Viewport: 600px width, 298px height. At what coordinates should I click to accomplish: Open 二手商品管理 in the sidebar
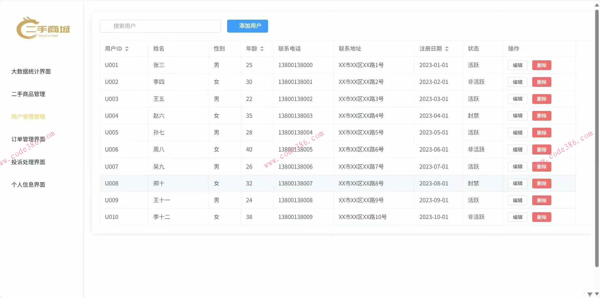tap(28, 94)
